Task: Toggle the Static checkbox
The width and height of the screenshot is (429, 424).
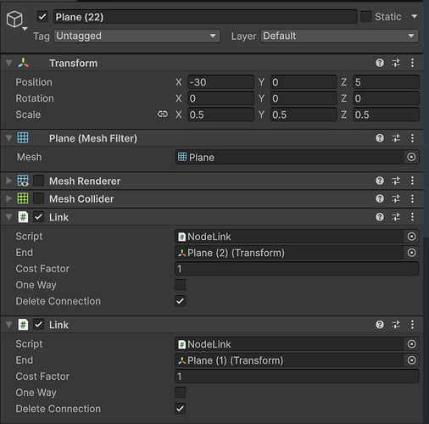Action: (x=365, y=16)
